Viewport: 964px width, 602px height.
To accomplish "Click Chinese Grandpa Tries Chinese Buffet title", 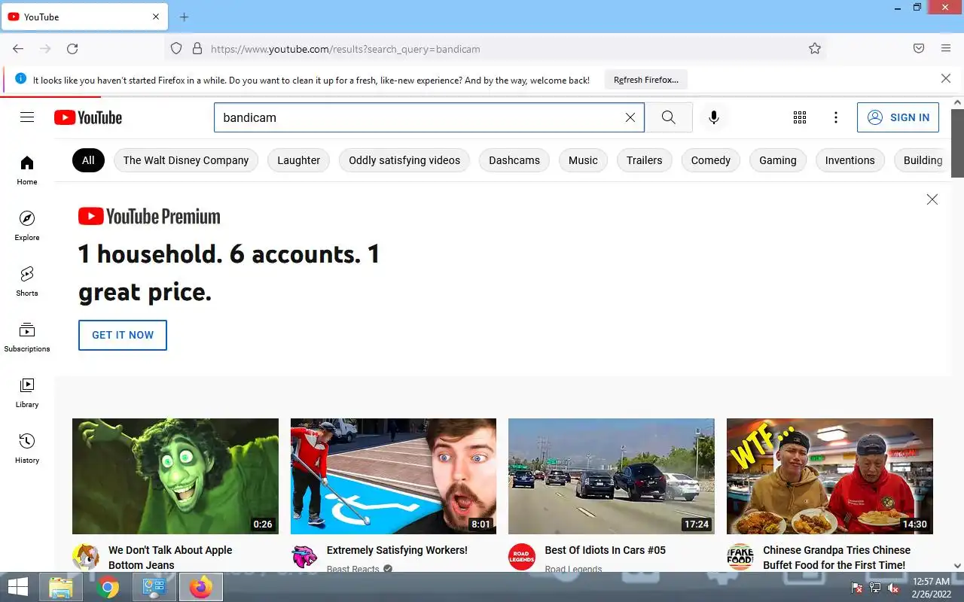I will tap(837, 558).
